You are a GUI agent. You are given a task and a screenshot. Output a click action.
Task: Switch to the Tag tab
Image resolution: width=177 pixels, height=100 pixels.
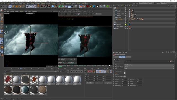122,57
